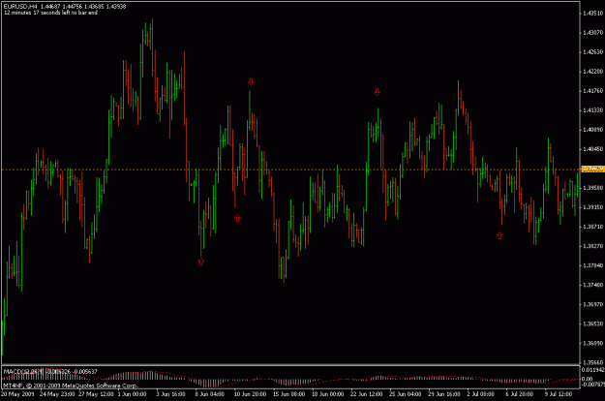The height and width of the screenshot is (401, 605).
Task: Click the 25 Jun 04:00 time axis label
Action: [x=406, y=394]
